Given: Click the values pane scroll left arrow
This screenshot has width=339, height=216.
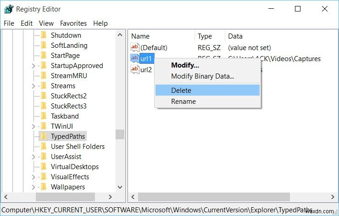Looking at the screenshot, I should pyautogui.click(x=133, y=197).
